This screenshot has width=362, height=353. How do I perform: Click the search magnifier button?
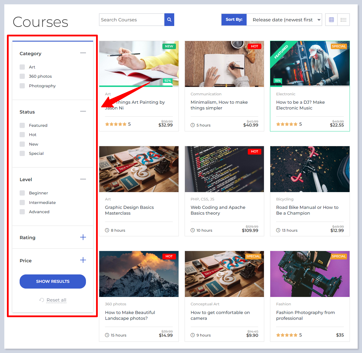pyautogui.click(x=169, y=20)
